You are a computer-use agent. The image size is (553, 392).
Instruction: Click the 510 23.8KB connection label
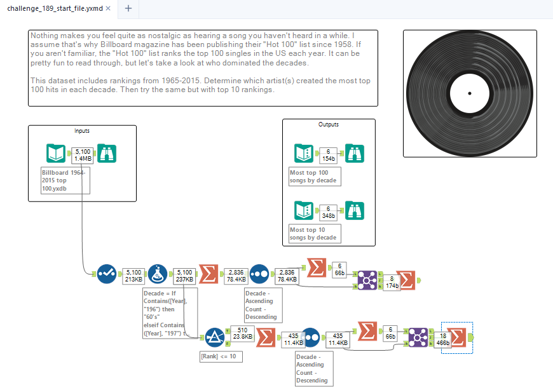click(242, 333)
